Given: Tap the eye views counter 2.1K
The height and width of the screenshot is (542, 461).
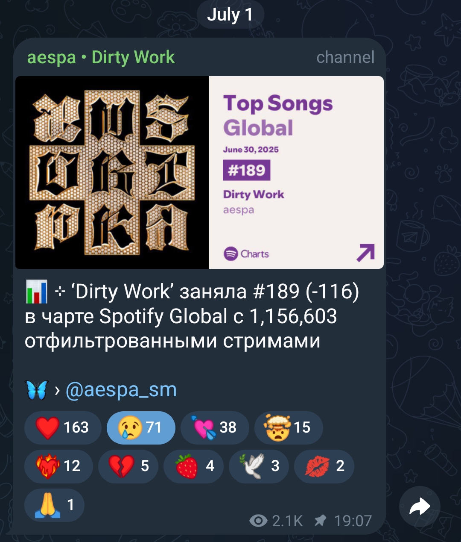Looking at the screenshot, I should 276,521.
